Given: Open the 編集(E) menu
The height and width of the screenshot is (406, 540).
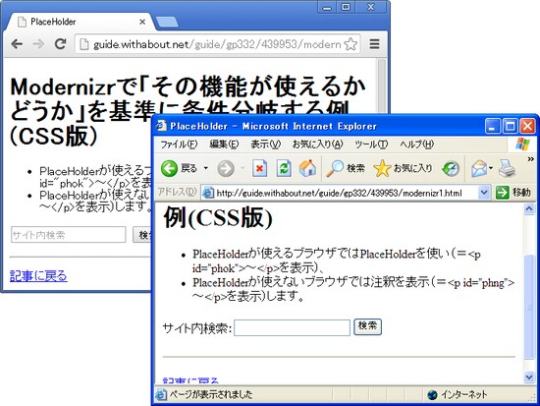Looking at the screenshot, I should click(224, 145).
